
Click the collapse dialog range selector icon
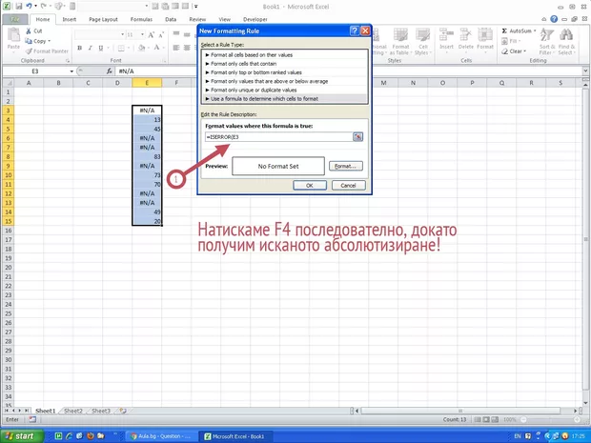pos(357,137)
